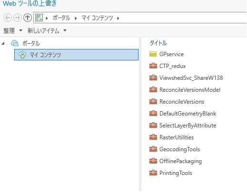247x194 pixels.
Task: Click the OfflinePackaging toolbox icon
Action: coord(153,161)
